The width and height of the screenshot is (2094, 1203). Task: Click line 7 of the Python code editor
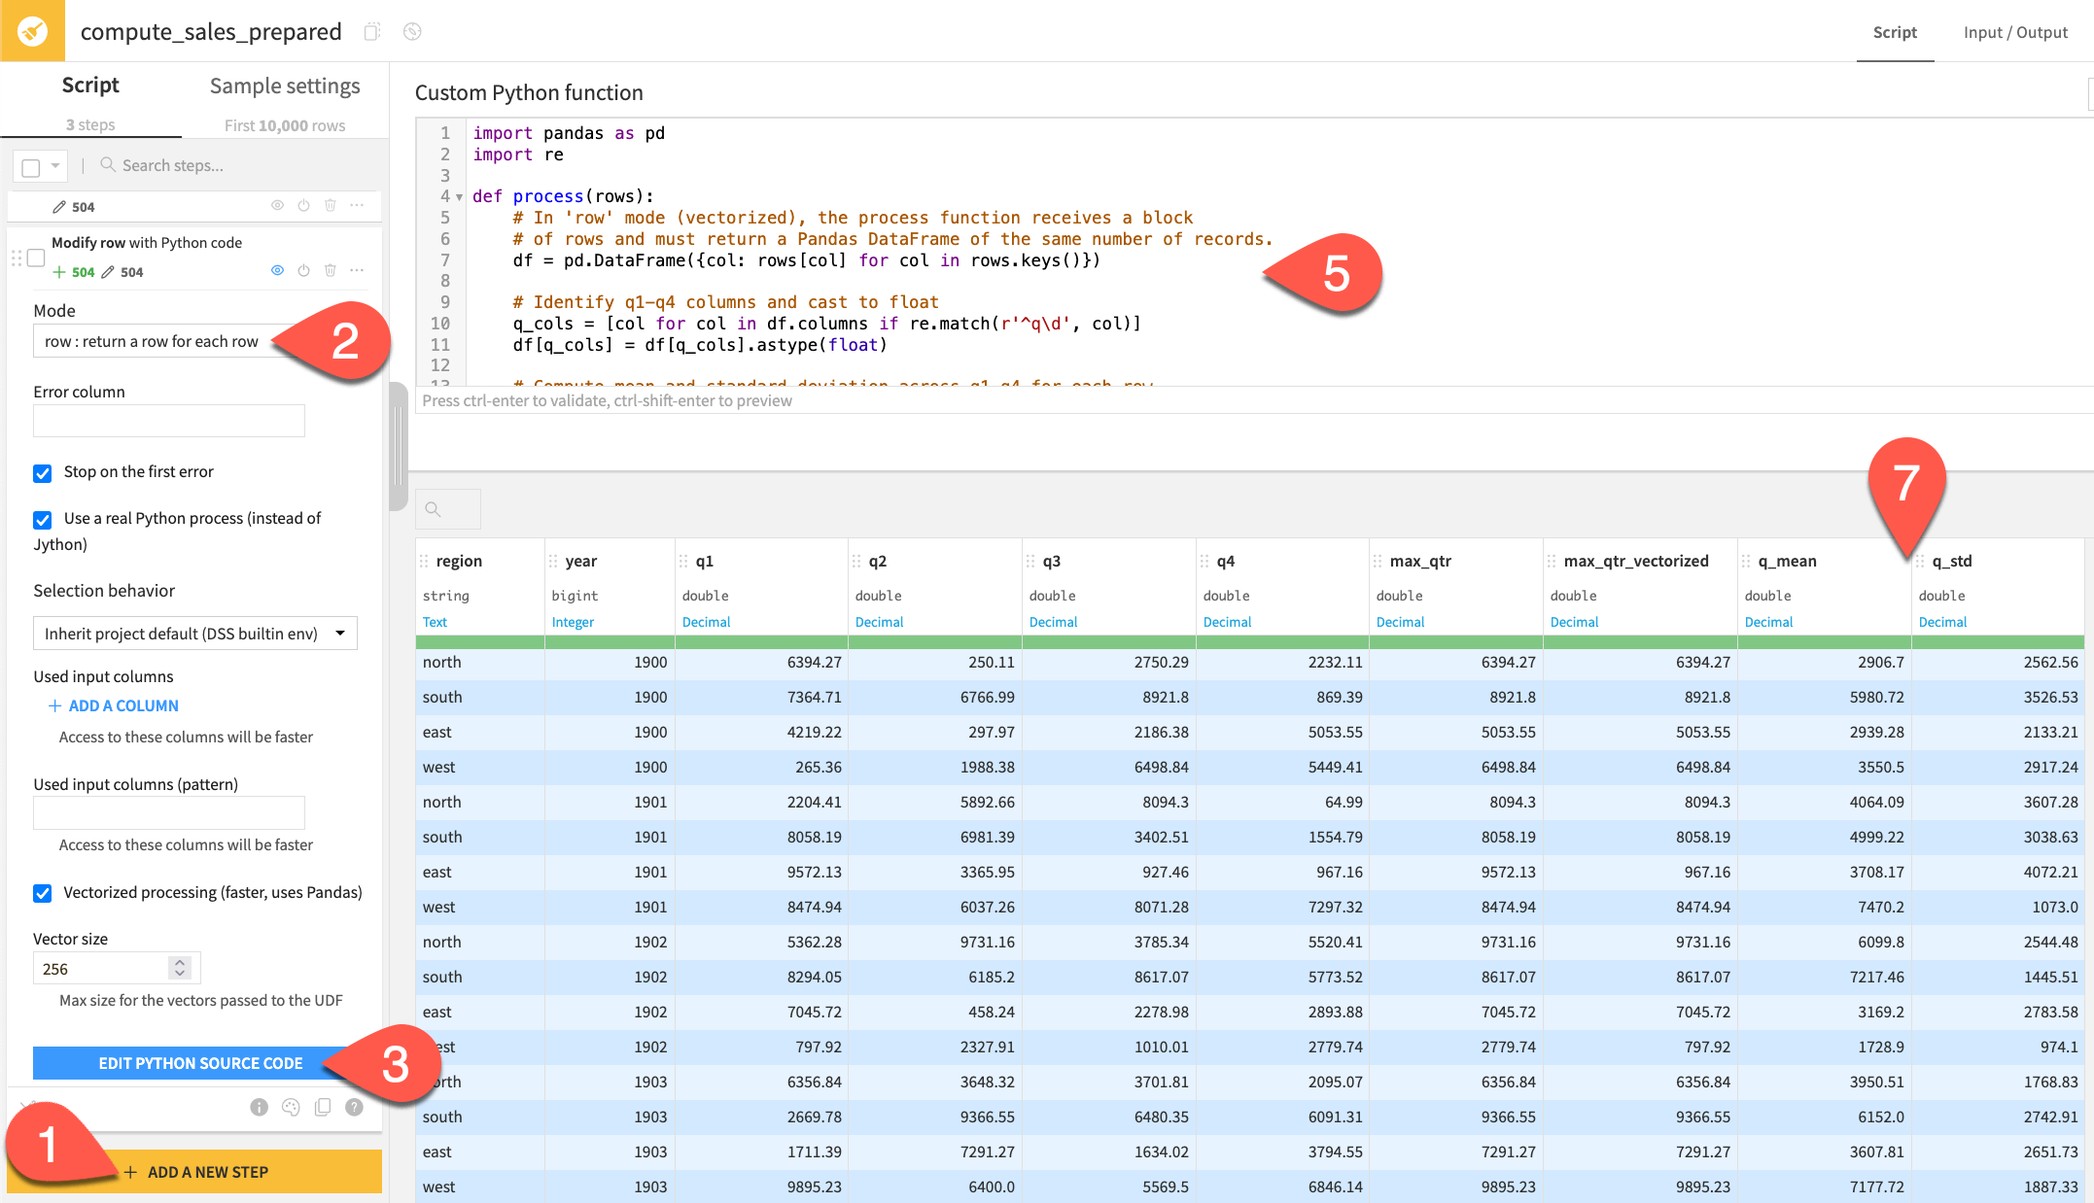[x=806, y=260]
